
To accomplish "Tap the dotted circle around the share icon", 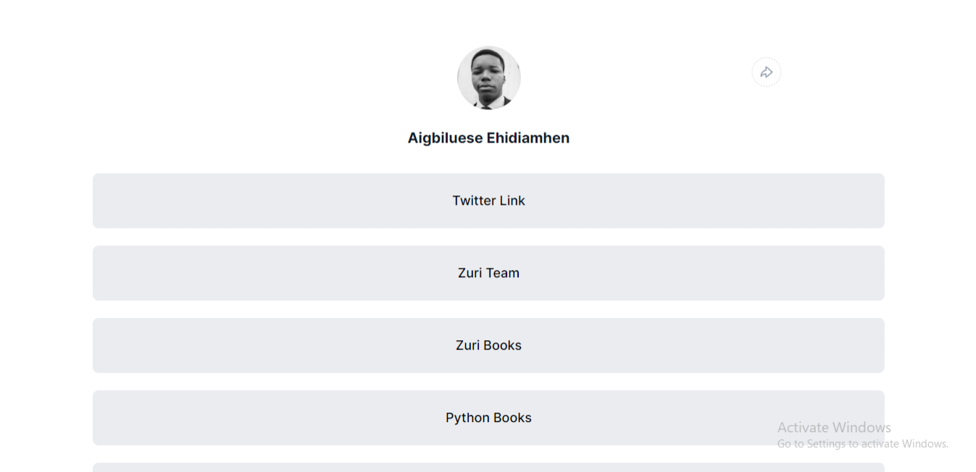I will click(x=767, y=72).
